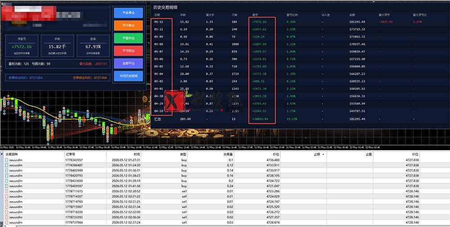The image size is (450, 227).
Task: Click the 关闭历史明细 button
Action: [x=128, y=76]
